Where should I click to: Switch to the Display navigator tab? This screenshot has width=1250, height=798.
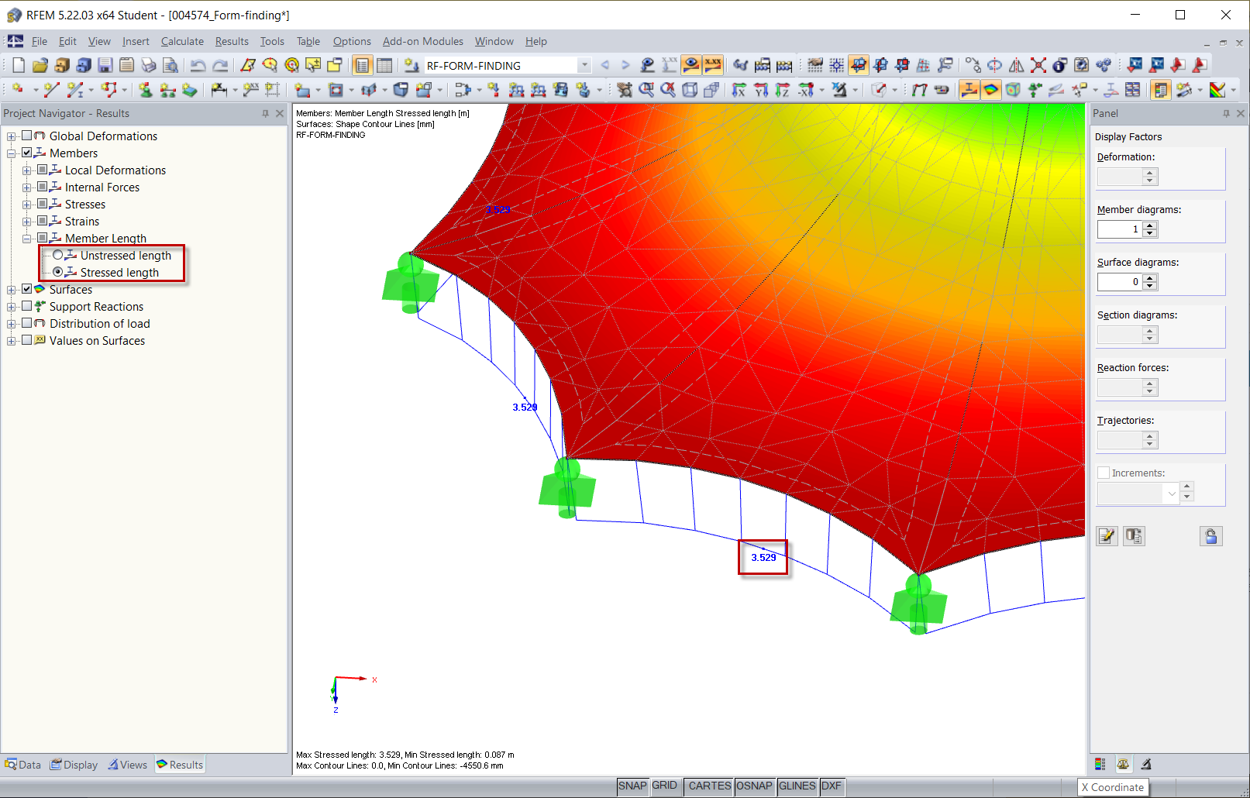pyautogui.click(x=74, y=765)
